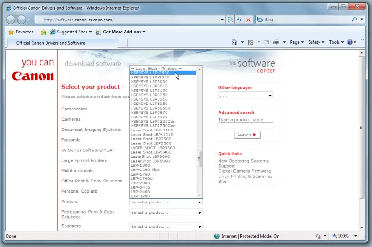Viewport: 372px width, 247px height.
Task: Click the Bing search input field
Action: point(306,20)
